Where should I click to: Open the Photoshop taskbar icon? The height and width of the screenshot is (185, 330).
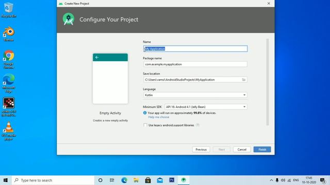(172, 180)
